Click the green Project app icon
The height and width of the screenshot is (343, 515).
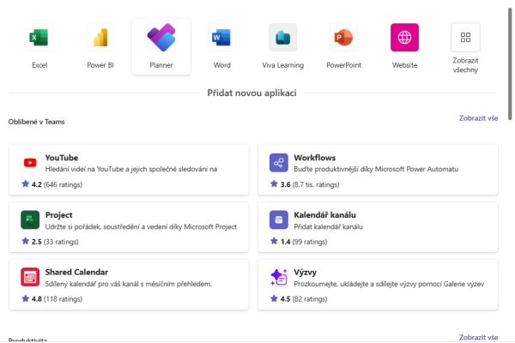(31, 220)
